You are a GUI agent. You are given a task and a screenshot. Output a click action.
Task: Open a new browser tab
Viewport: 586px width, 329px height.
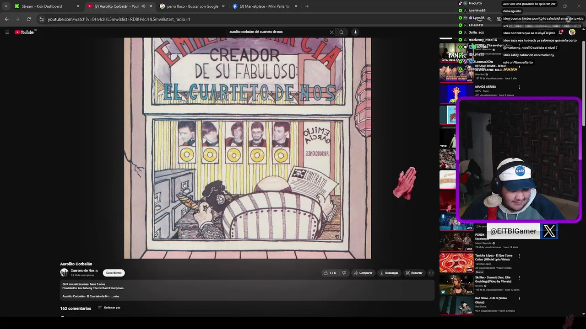point(307,6)
